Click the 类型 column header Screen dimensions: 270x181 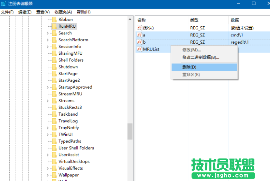click(194, 20)
